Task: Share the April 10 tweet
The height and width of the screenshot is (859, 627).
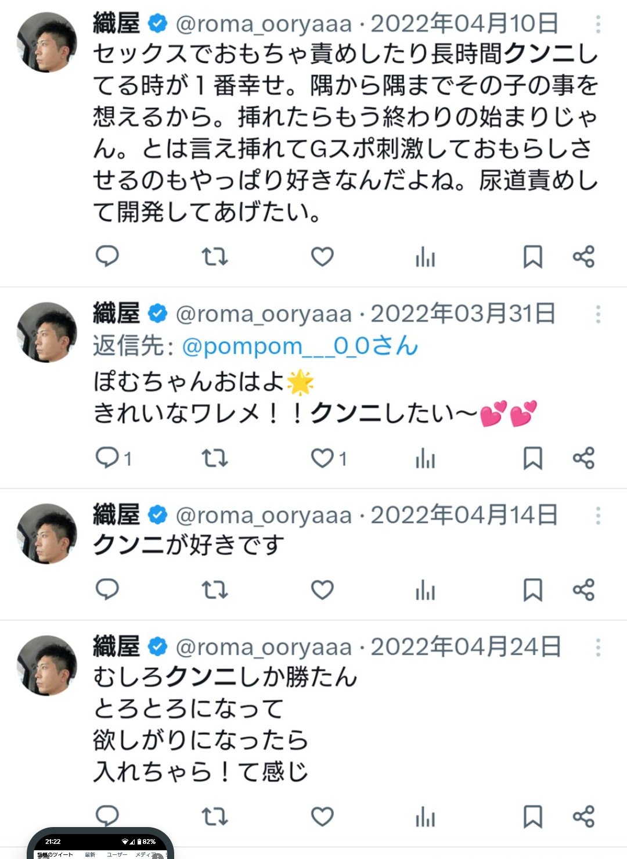Action: click(x=583, y=257)
